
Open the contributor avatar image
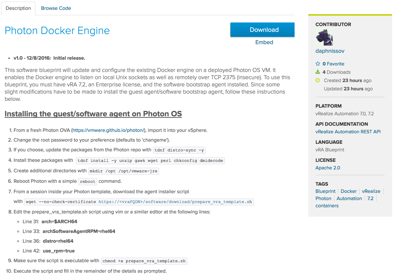pyautogui.click(x=324, y=37)
